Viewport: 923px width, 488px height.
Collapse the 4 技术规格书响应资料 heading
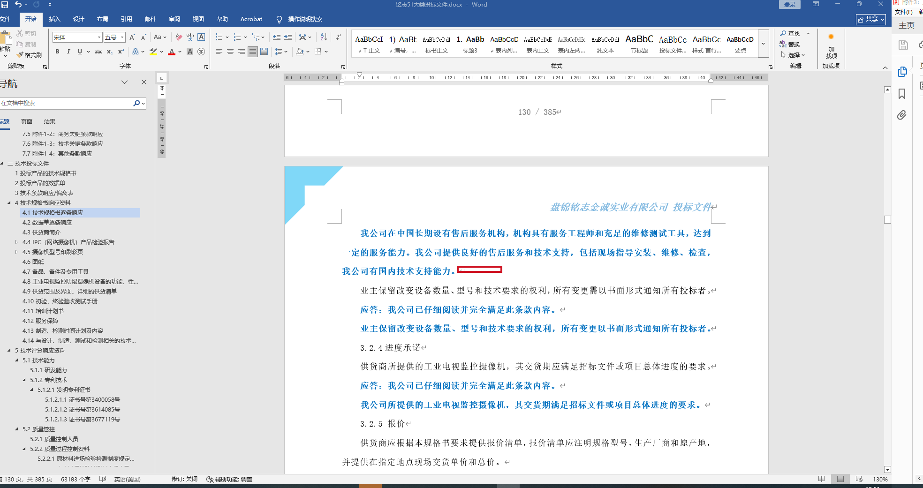point(9,203)
